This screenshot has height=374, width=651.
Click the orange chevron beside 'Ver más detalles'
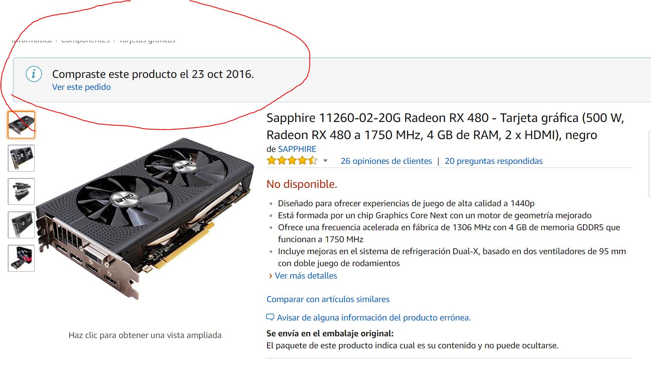pos(271,276)
